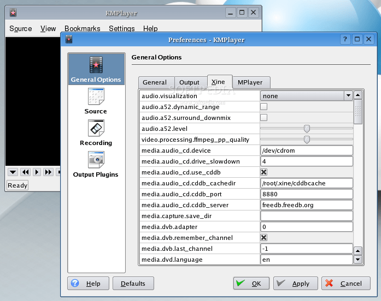Click scrollbar up arrow at top
Viewport: 381px width, 301px height.
click(357, 95)
